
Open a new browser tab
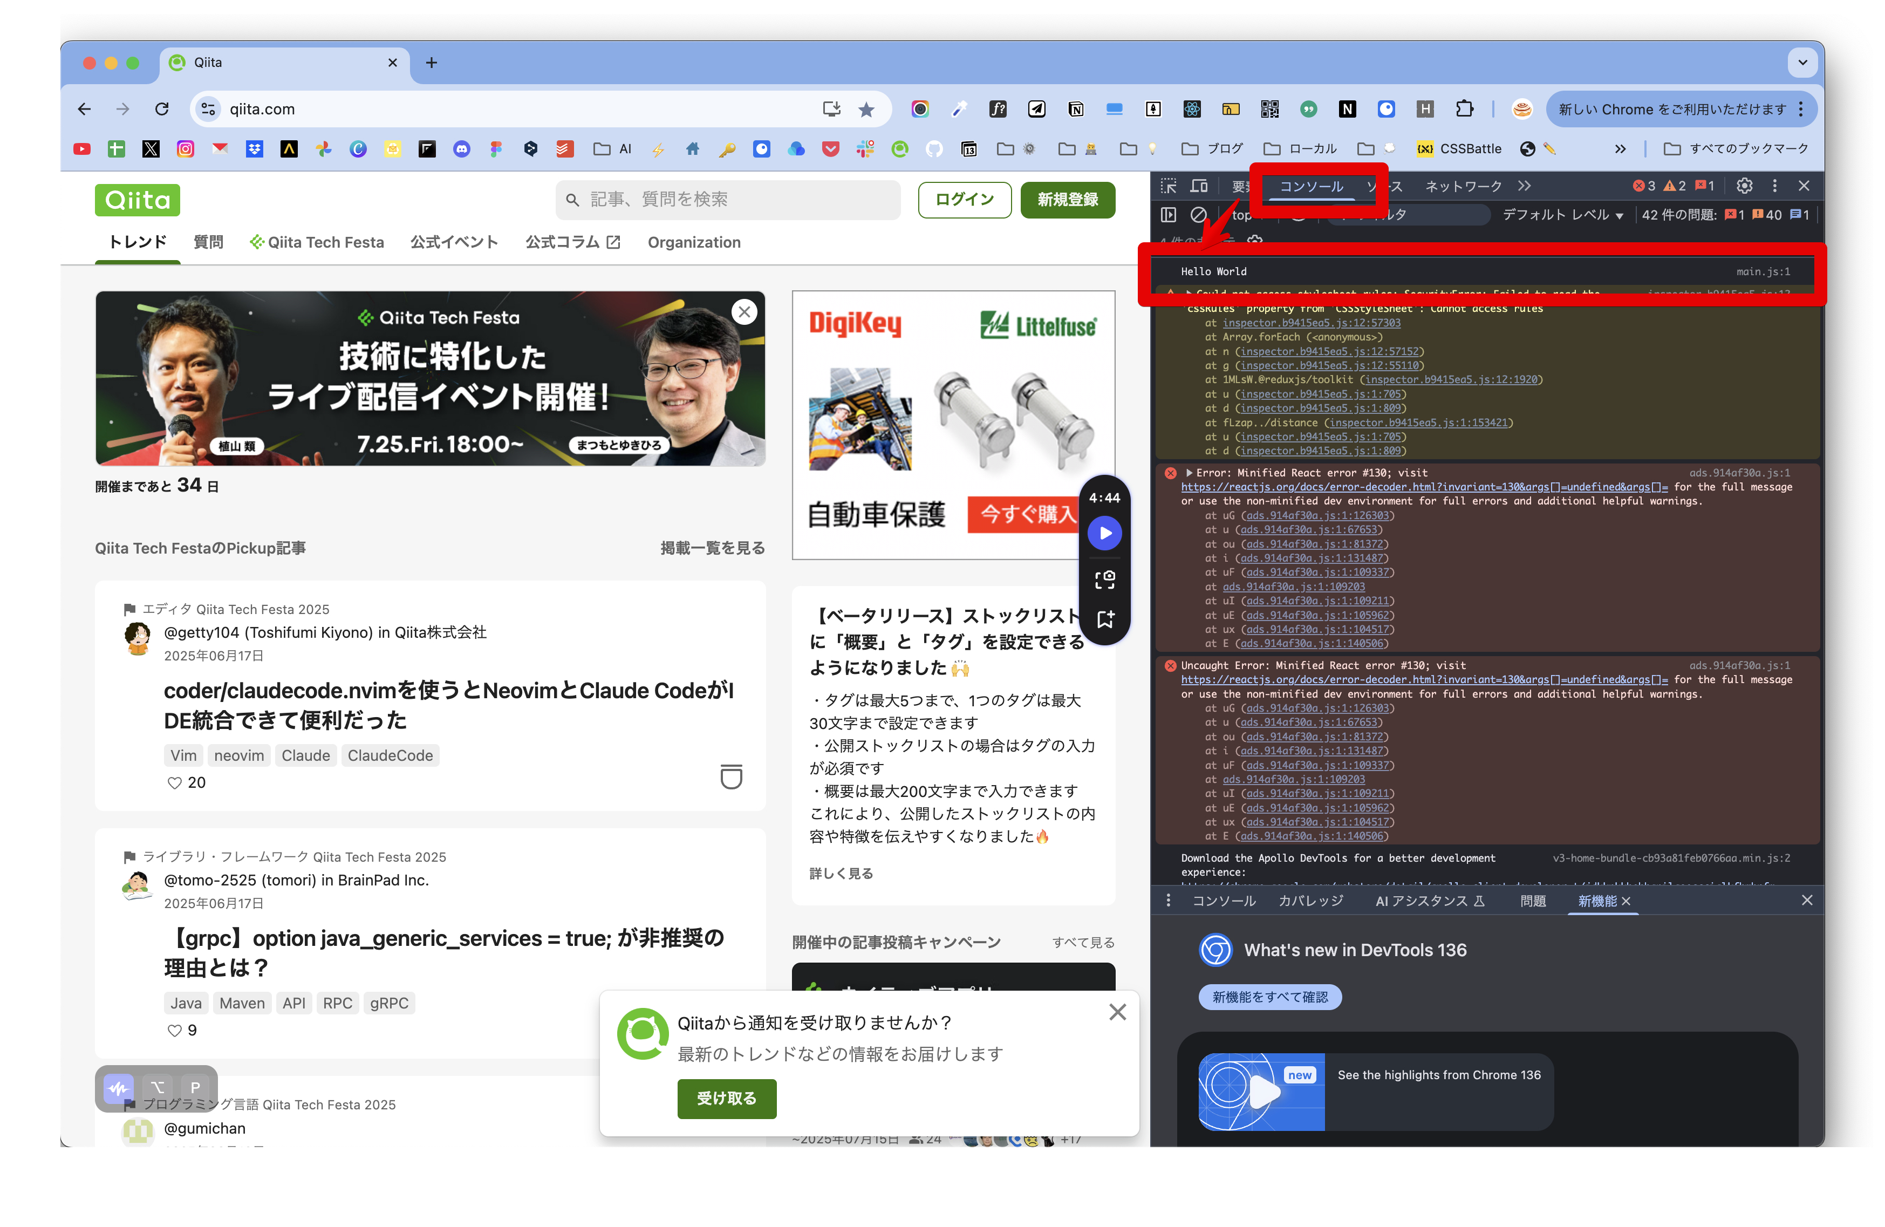431,63
